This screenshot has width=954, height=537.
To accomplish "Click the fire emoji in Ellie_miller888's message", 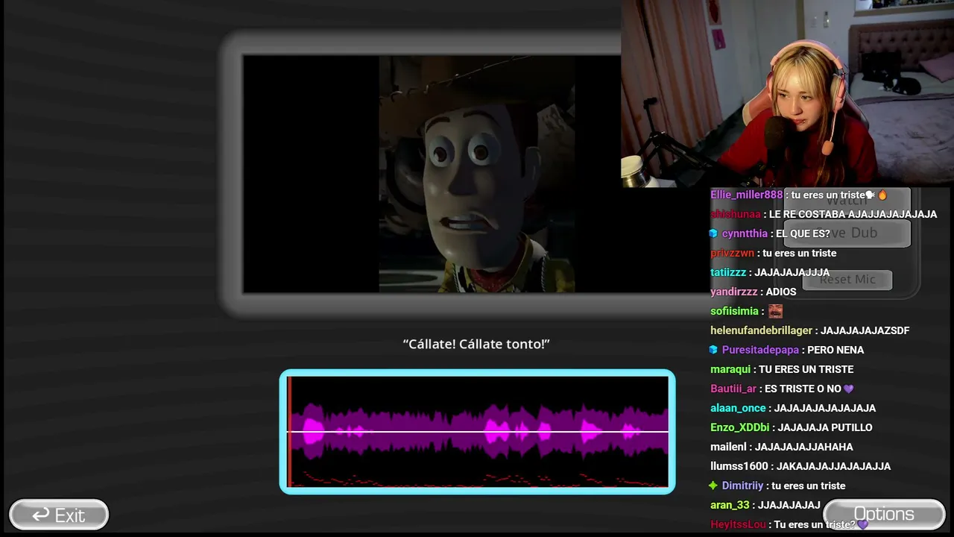I will click(882, 195).
